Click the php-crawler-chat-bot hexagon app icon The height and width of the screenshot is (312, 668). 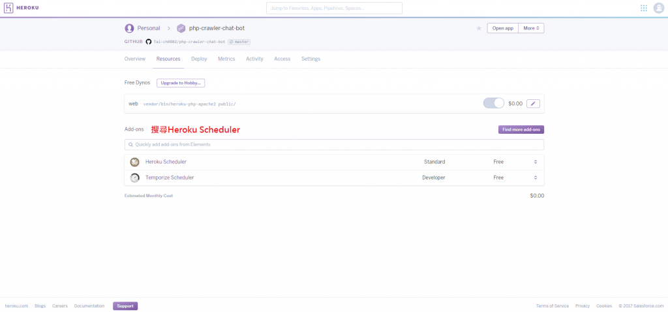(x=181, y=28)
